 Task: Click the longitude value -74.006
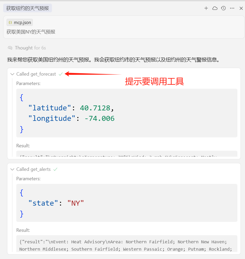(x=100, y=119)
